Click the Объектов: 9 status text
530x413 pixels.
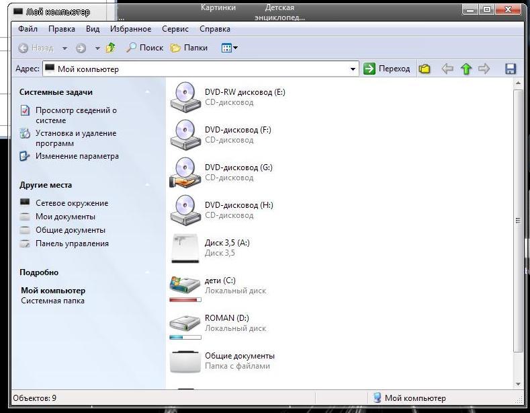[x=34, y=398]
